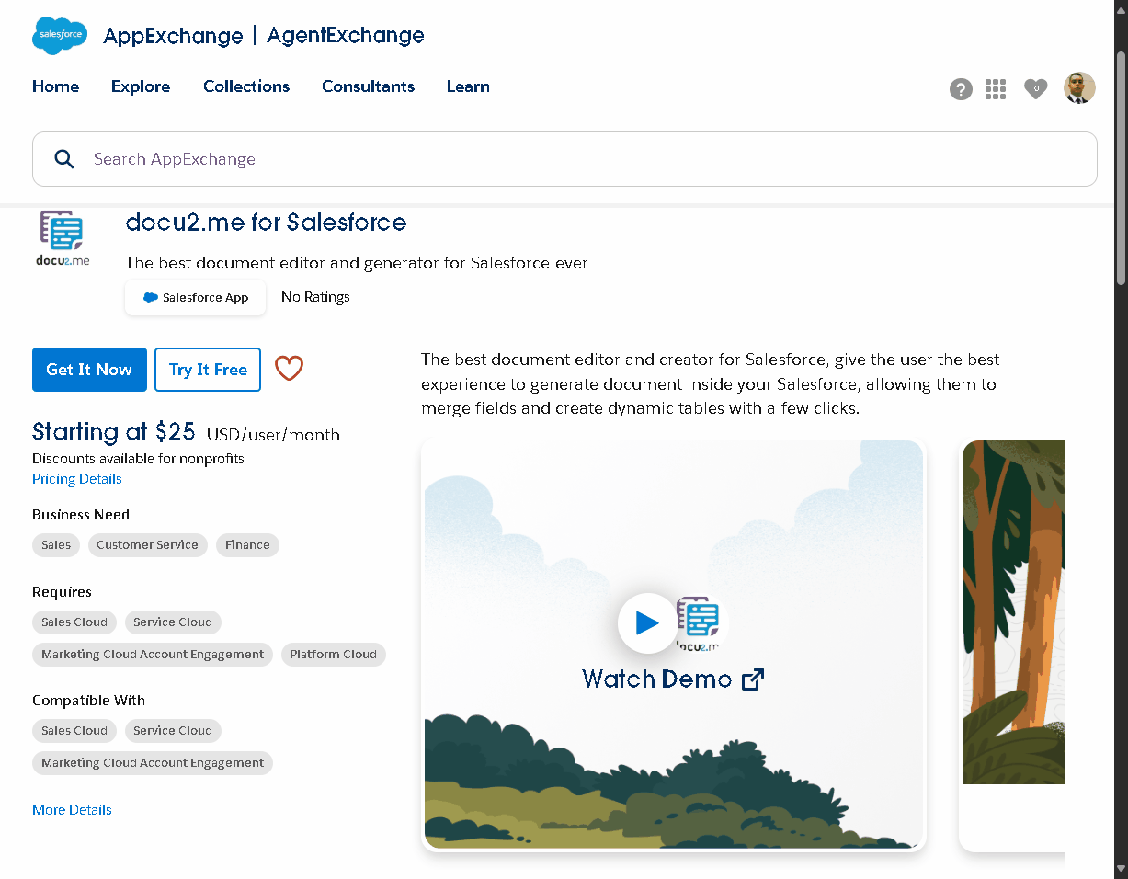
Task: Click Service Cloud tag under Requires
Action: (x=173, y=622)
